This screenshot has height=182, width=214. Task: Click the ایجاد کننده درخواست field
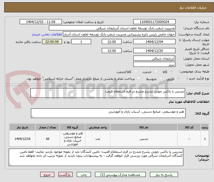[x=119, y=34]
